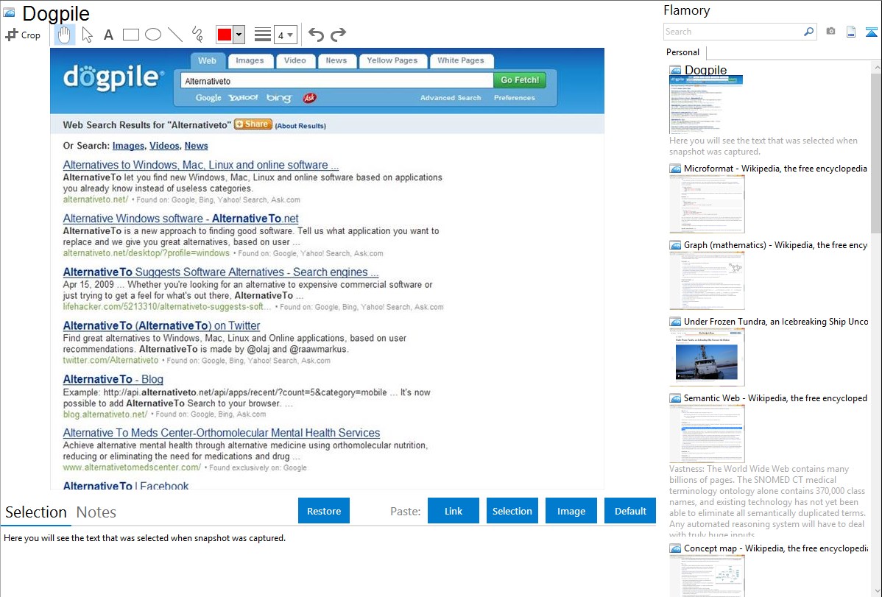Click the search magnifier in Flamory panel
The height and width of the screenshot is (597, 882).
[x=808, y=32]
